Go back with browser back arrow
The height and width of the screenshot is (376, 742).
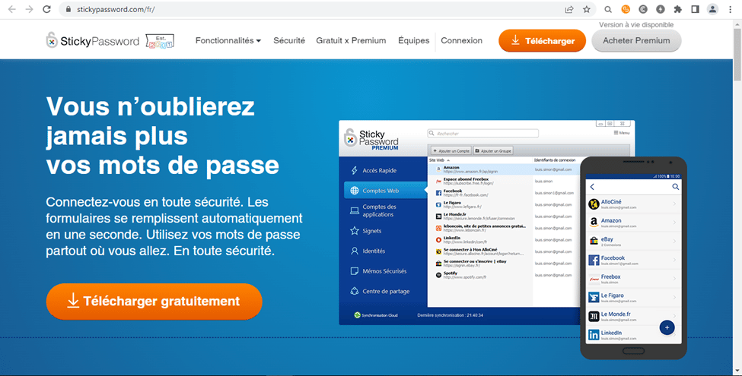click(12, 9)
